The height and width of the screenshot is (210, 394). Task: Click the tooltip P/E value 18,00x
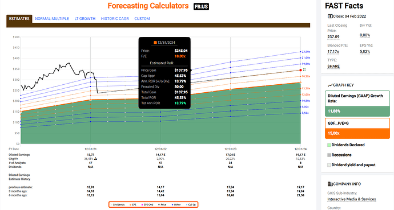[180, 56]
